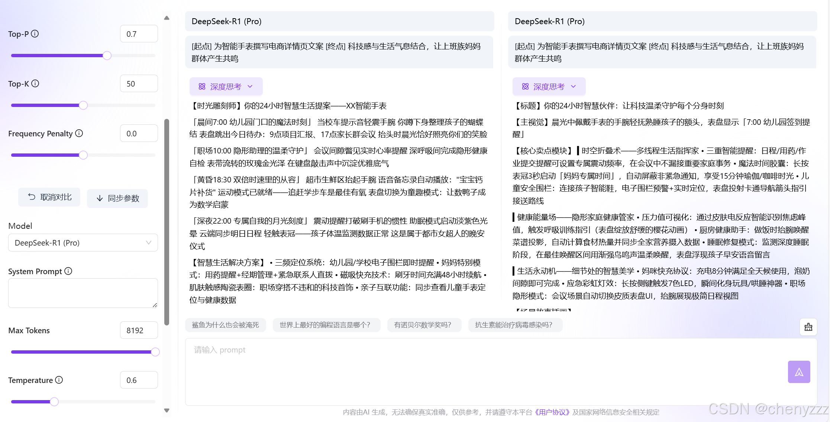The height and width of the screenshot is (422, 830).
Task: Click 同步参数 button
Action: pyautogui.click(x=117, y=198)
